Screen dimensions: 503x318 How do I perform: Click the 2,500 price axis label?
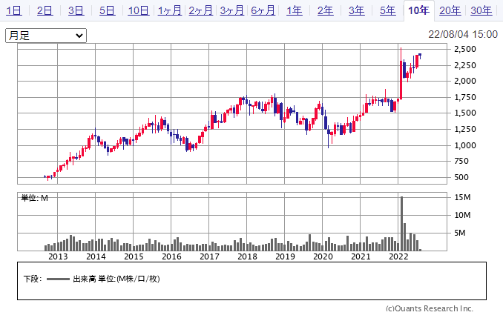(465, 49)
